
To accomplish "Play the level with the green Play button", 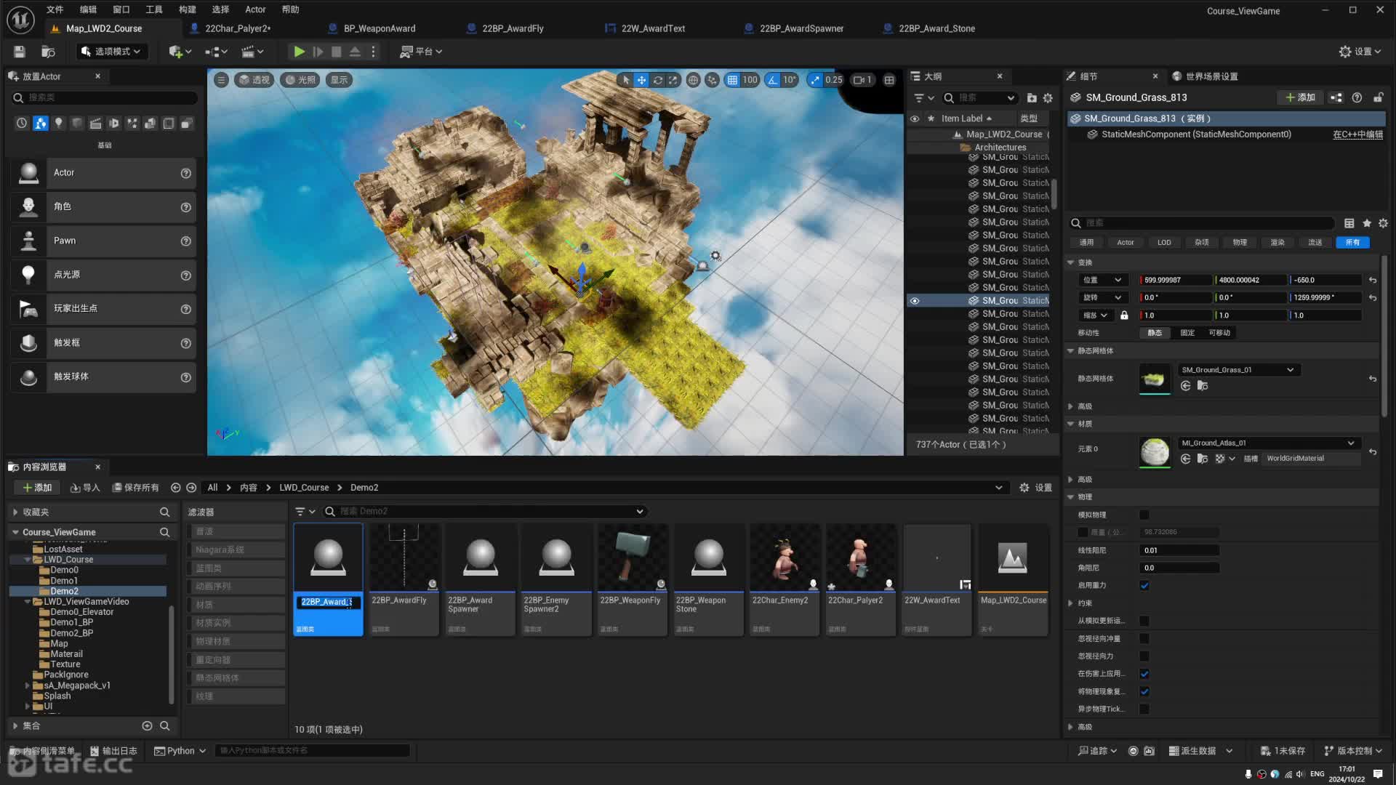I will 299,52.
